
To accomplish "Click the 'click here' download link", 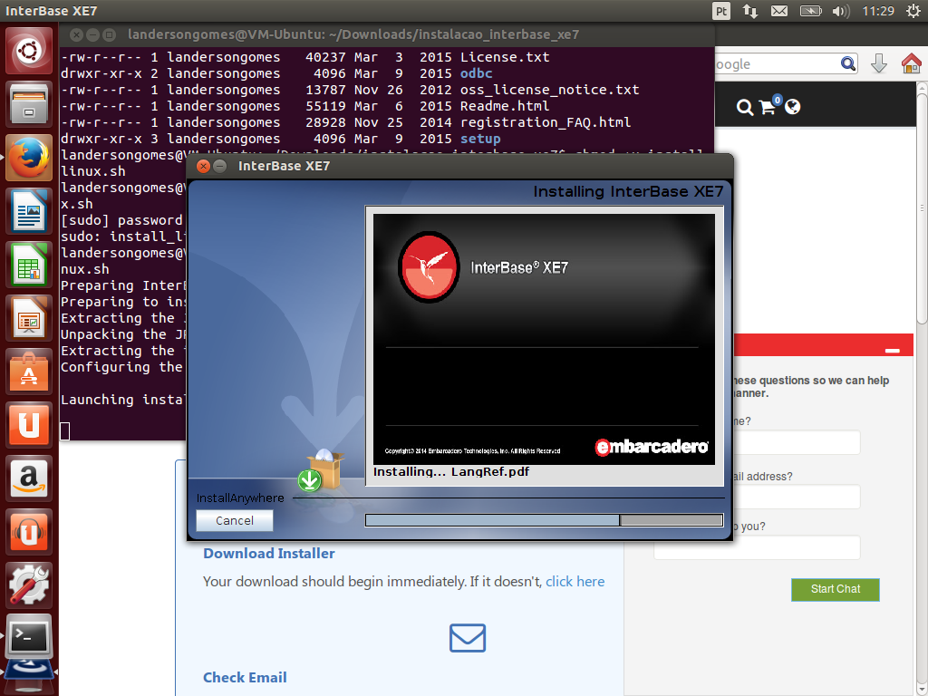I will [x=575, y=582].
